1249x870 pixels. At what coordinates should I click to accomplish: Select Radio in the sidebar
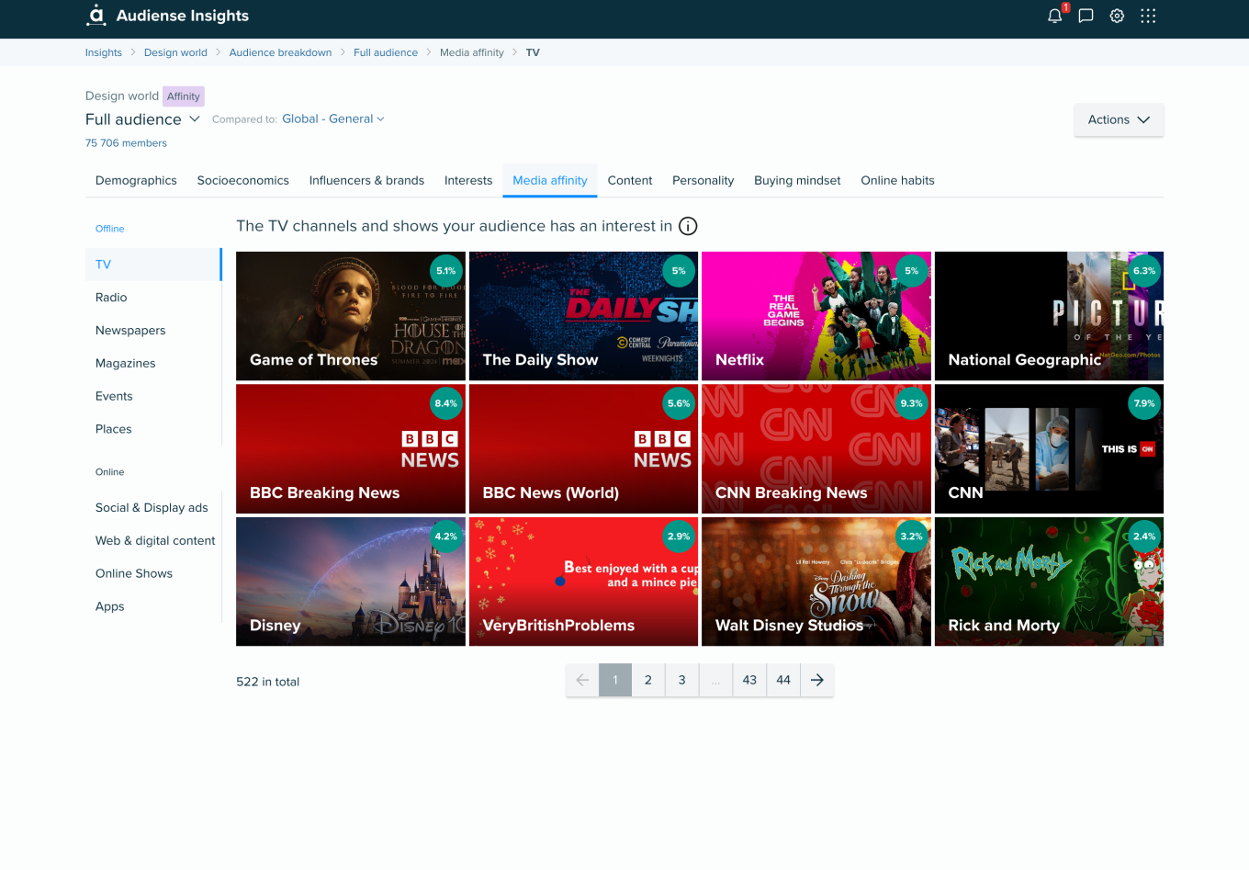tap(153, 298)
